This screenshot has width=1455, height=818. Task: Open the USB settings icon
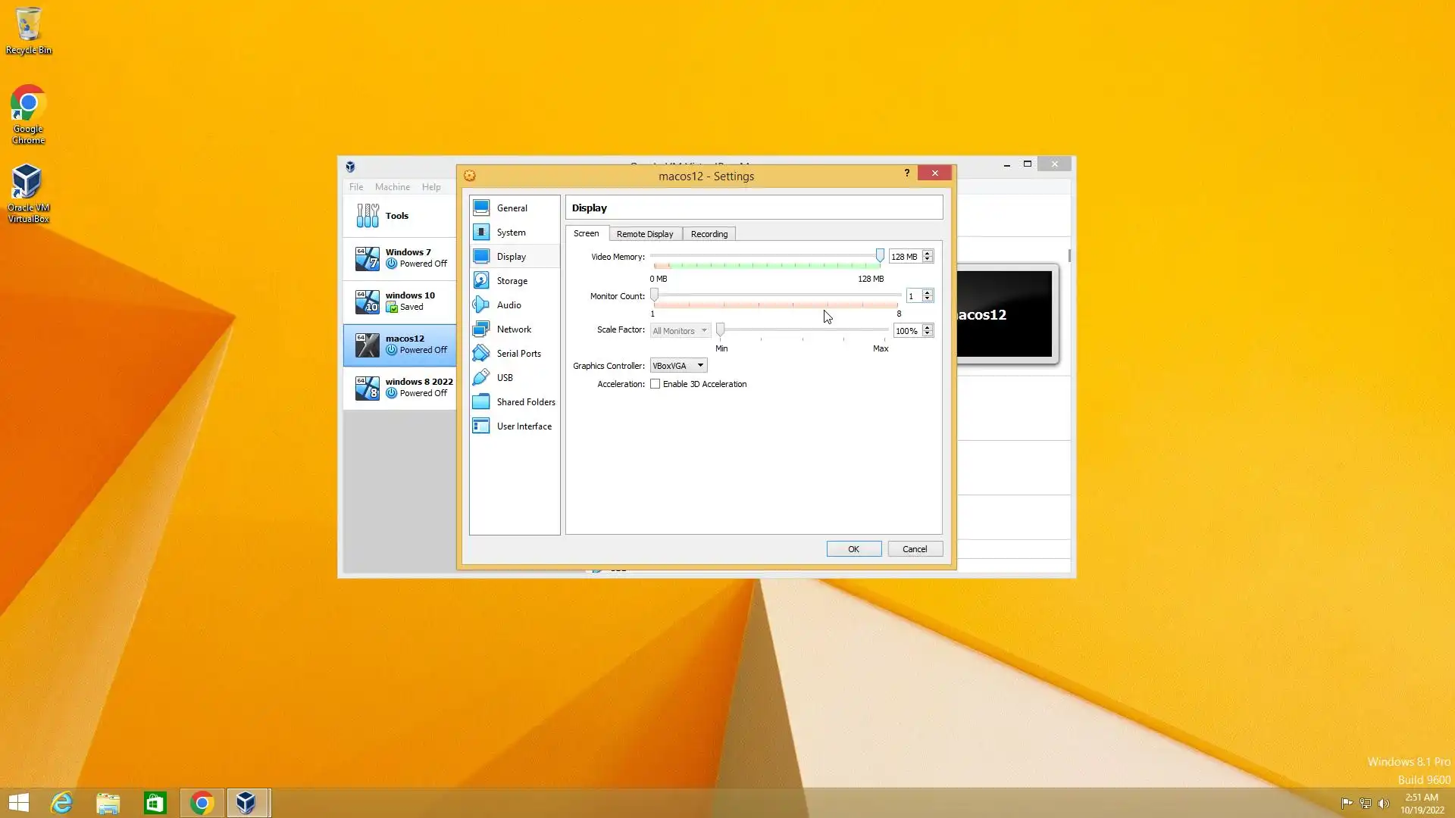[481, 377]
